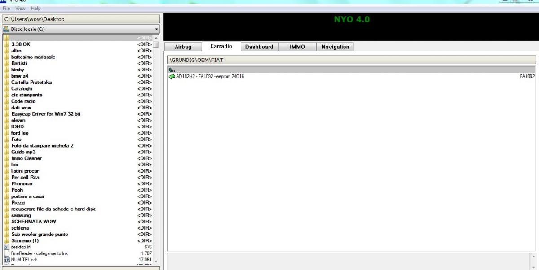Open the File menu
539x270 pixels.
[x=7, y=9]
